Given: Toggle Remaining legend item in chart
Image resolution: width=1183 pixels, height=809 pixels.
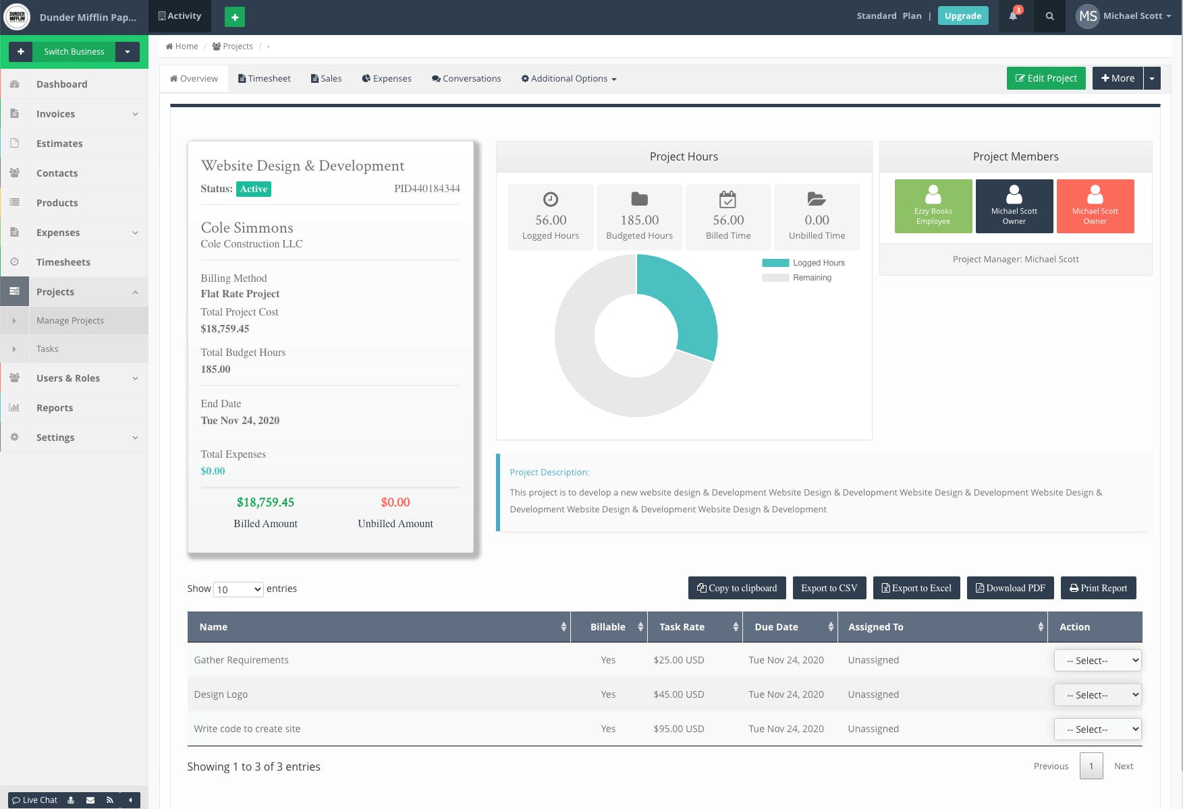Looking at the screenshot, I should pyautogui.click(x=797, y=278).
